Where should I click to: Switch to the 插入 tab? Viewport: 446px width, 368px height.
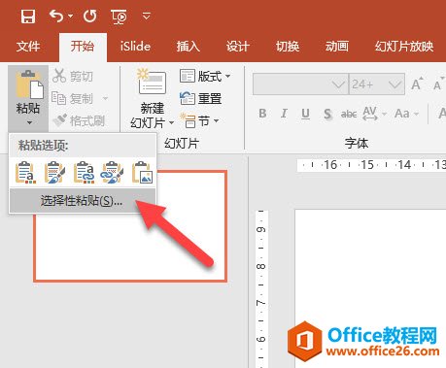coord(188,47)
